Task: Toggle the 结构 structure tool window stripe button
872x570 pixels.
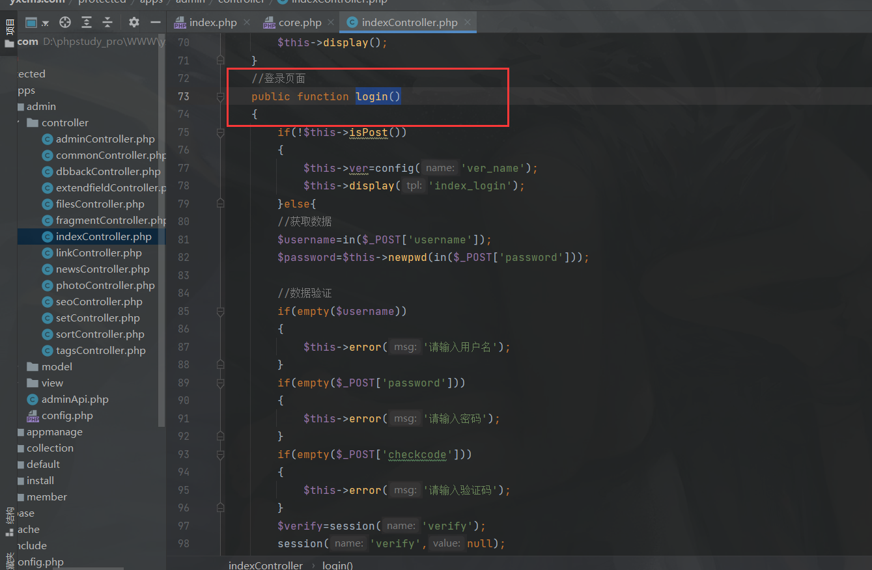Action: pos(9,521)
